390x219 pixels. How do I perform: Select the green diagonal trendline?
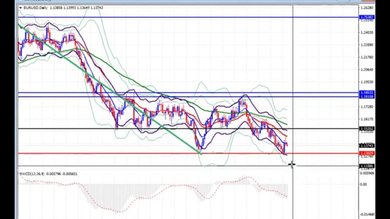(109, 88)
